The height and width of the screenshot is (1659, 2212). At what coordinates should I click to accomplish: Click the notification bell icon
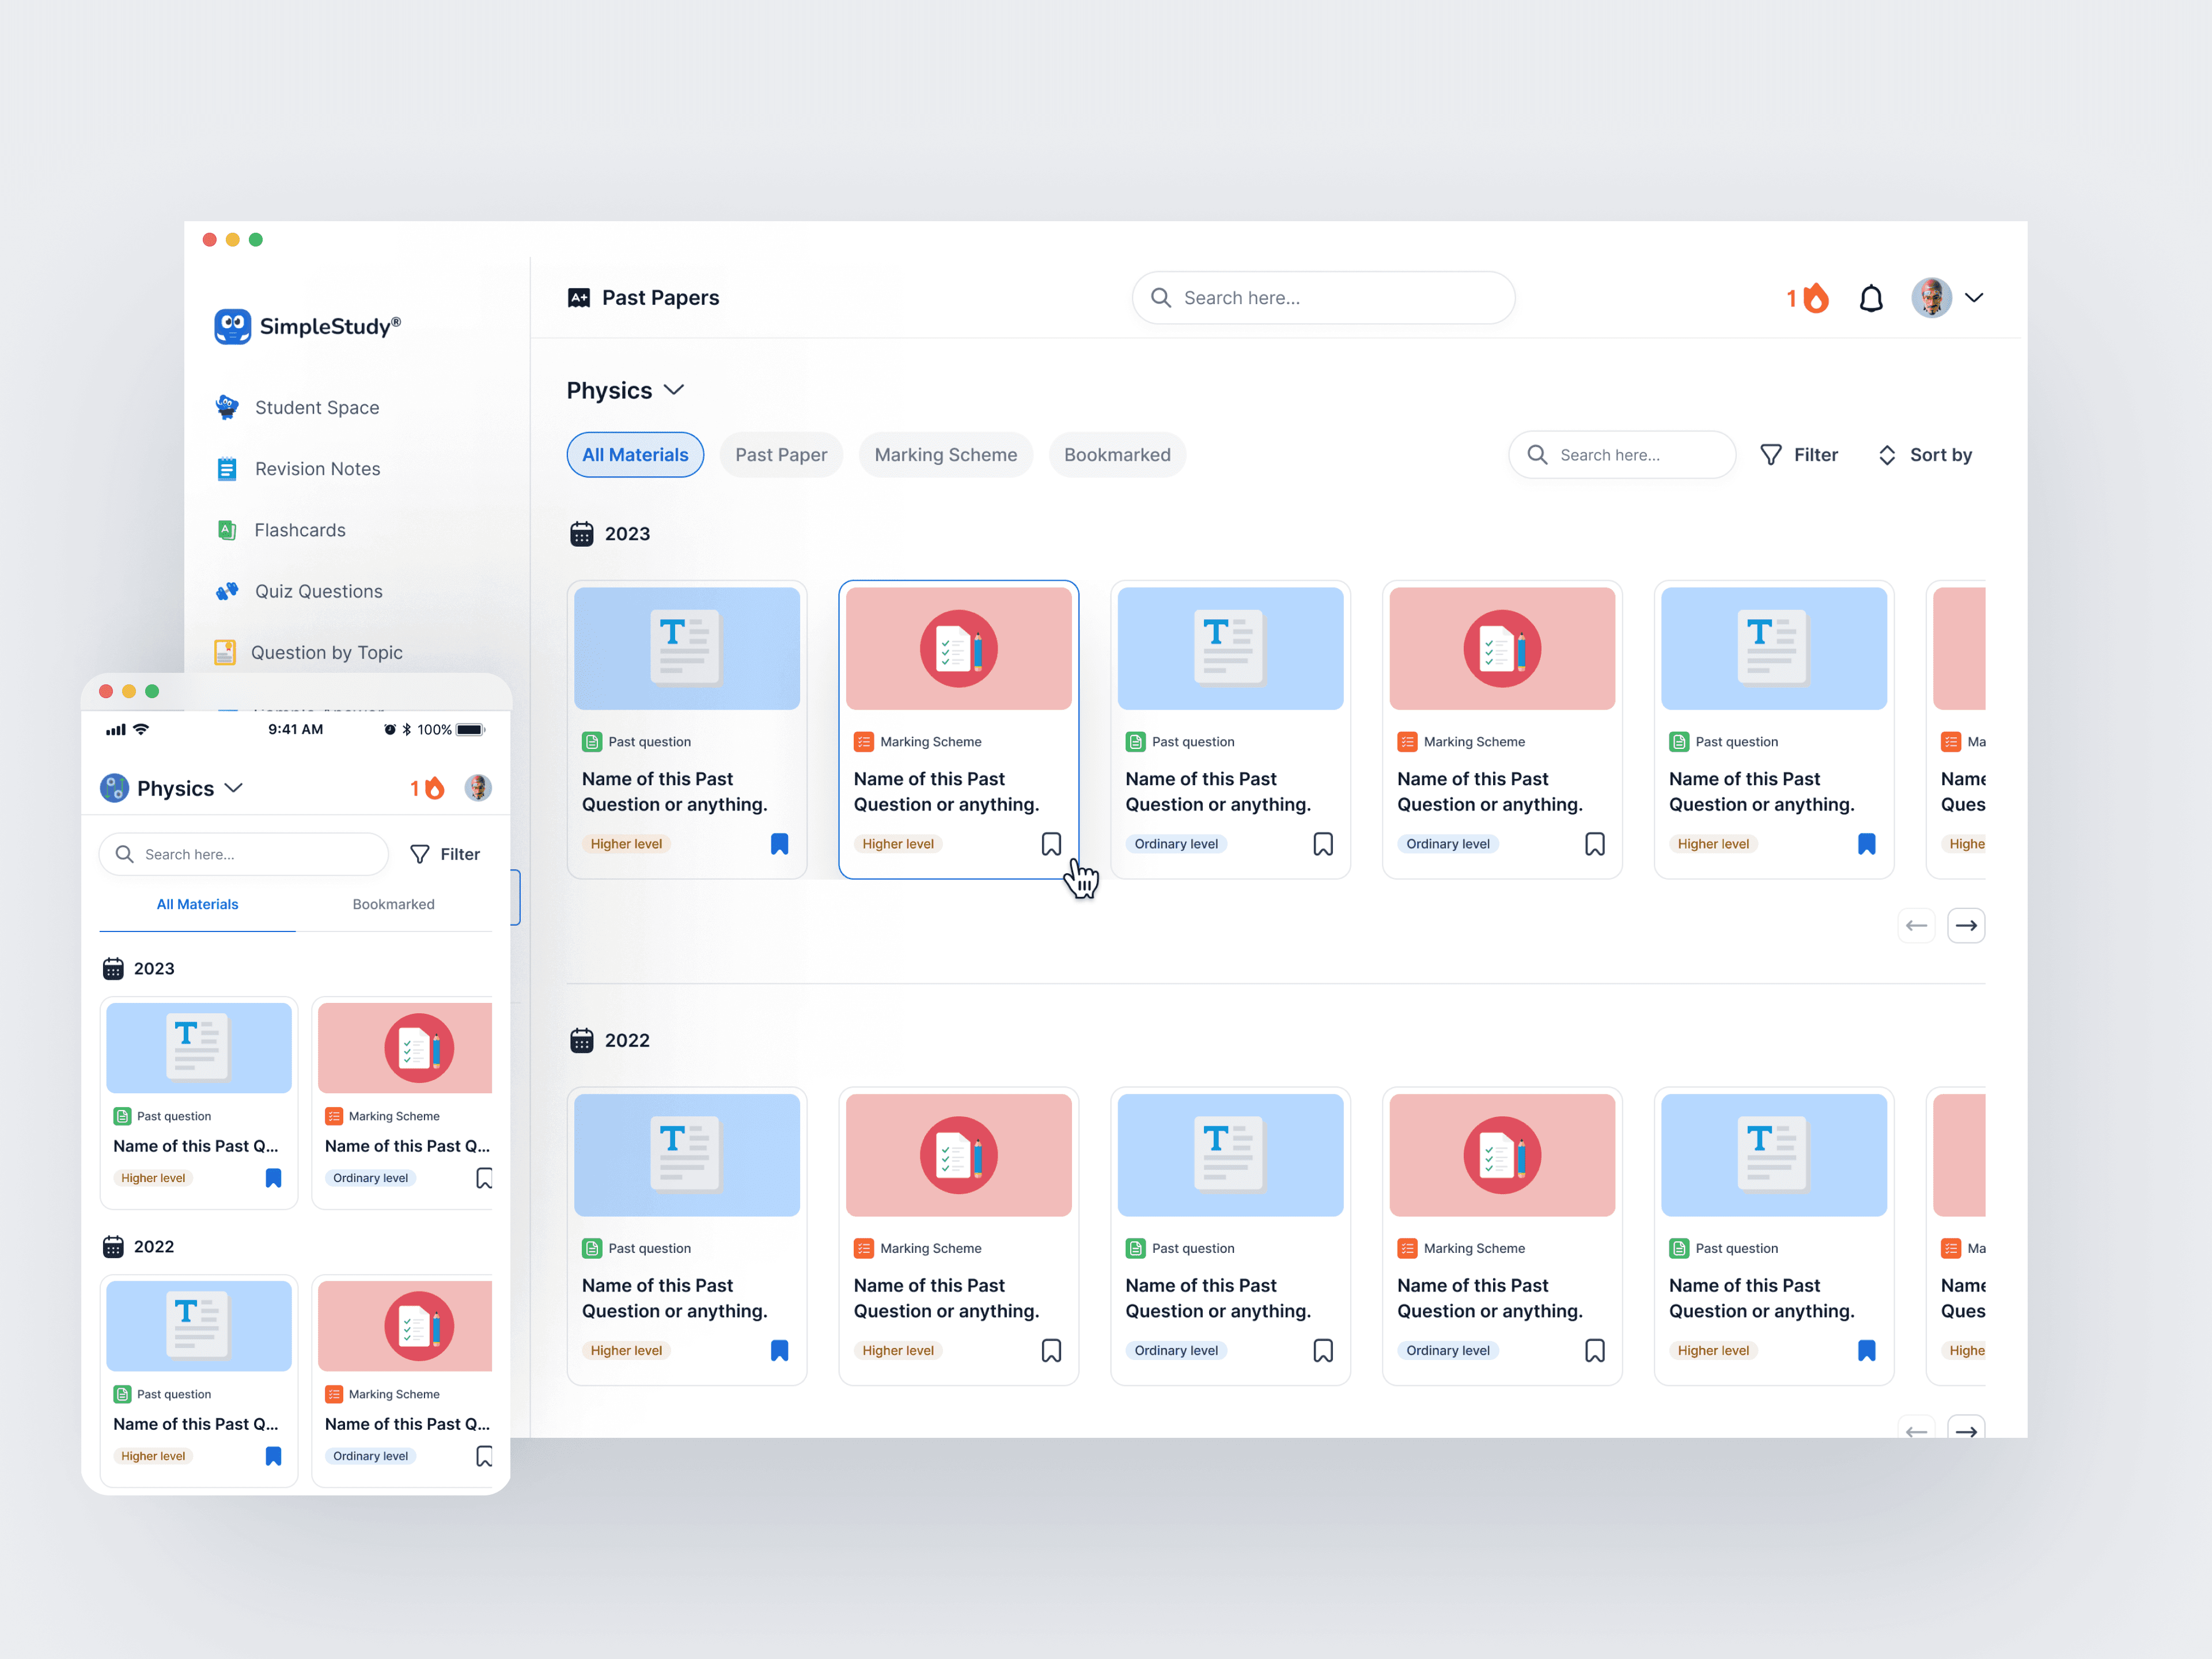(x=1870, y=298)
